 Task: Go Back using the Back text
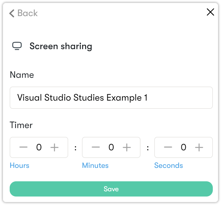click(x=28, y=13)
